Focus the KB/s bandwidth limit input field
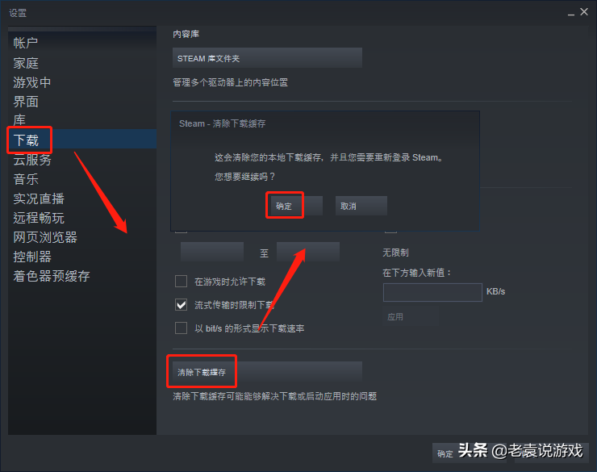Screen dimensions: 597x472 [x=432, y=292]
